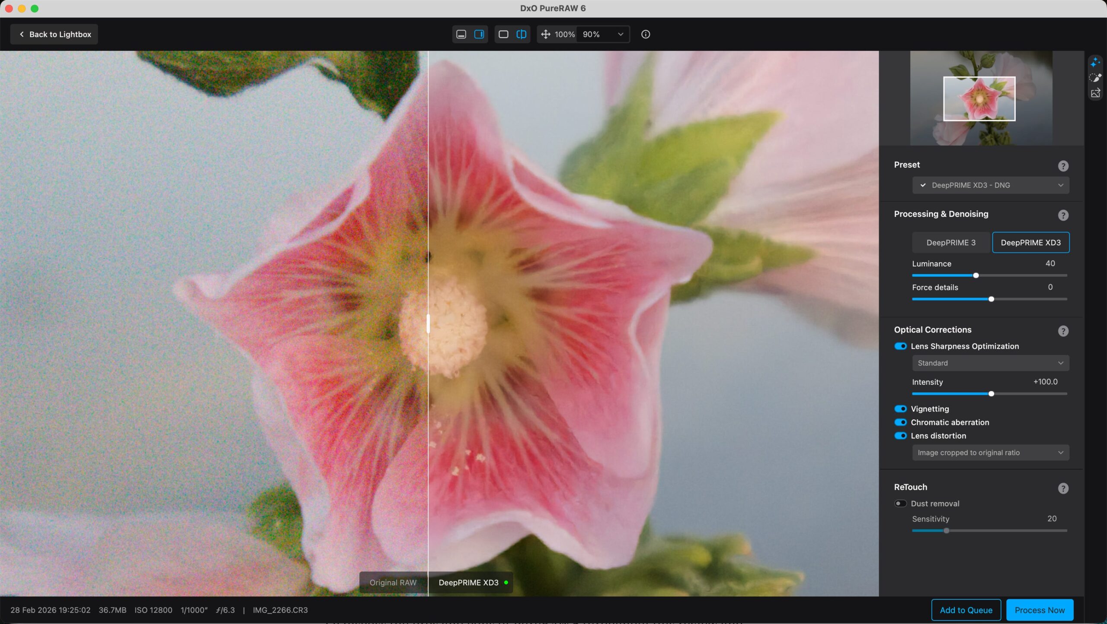Open the Standard lens sharpness dropdown

pos(991,363)
